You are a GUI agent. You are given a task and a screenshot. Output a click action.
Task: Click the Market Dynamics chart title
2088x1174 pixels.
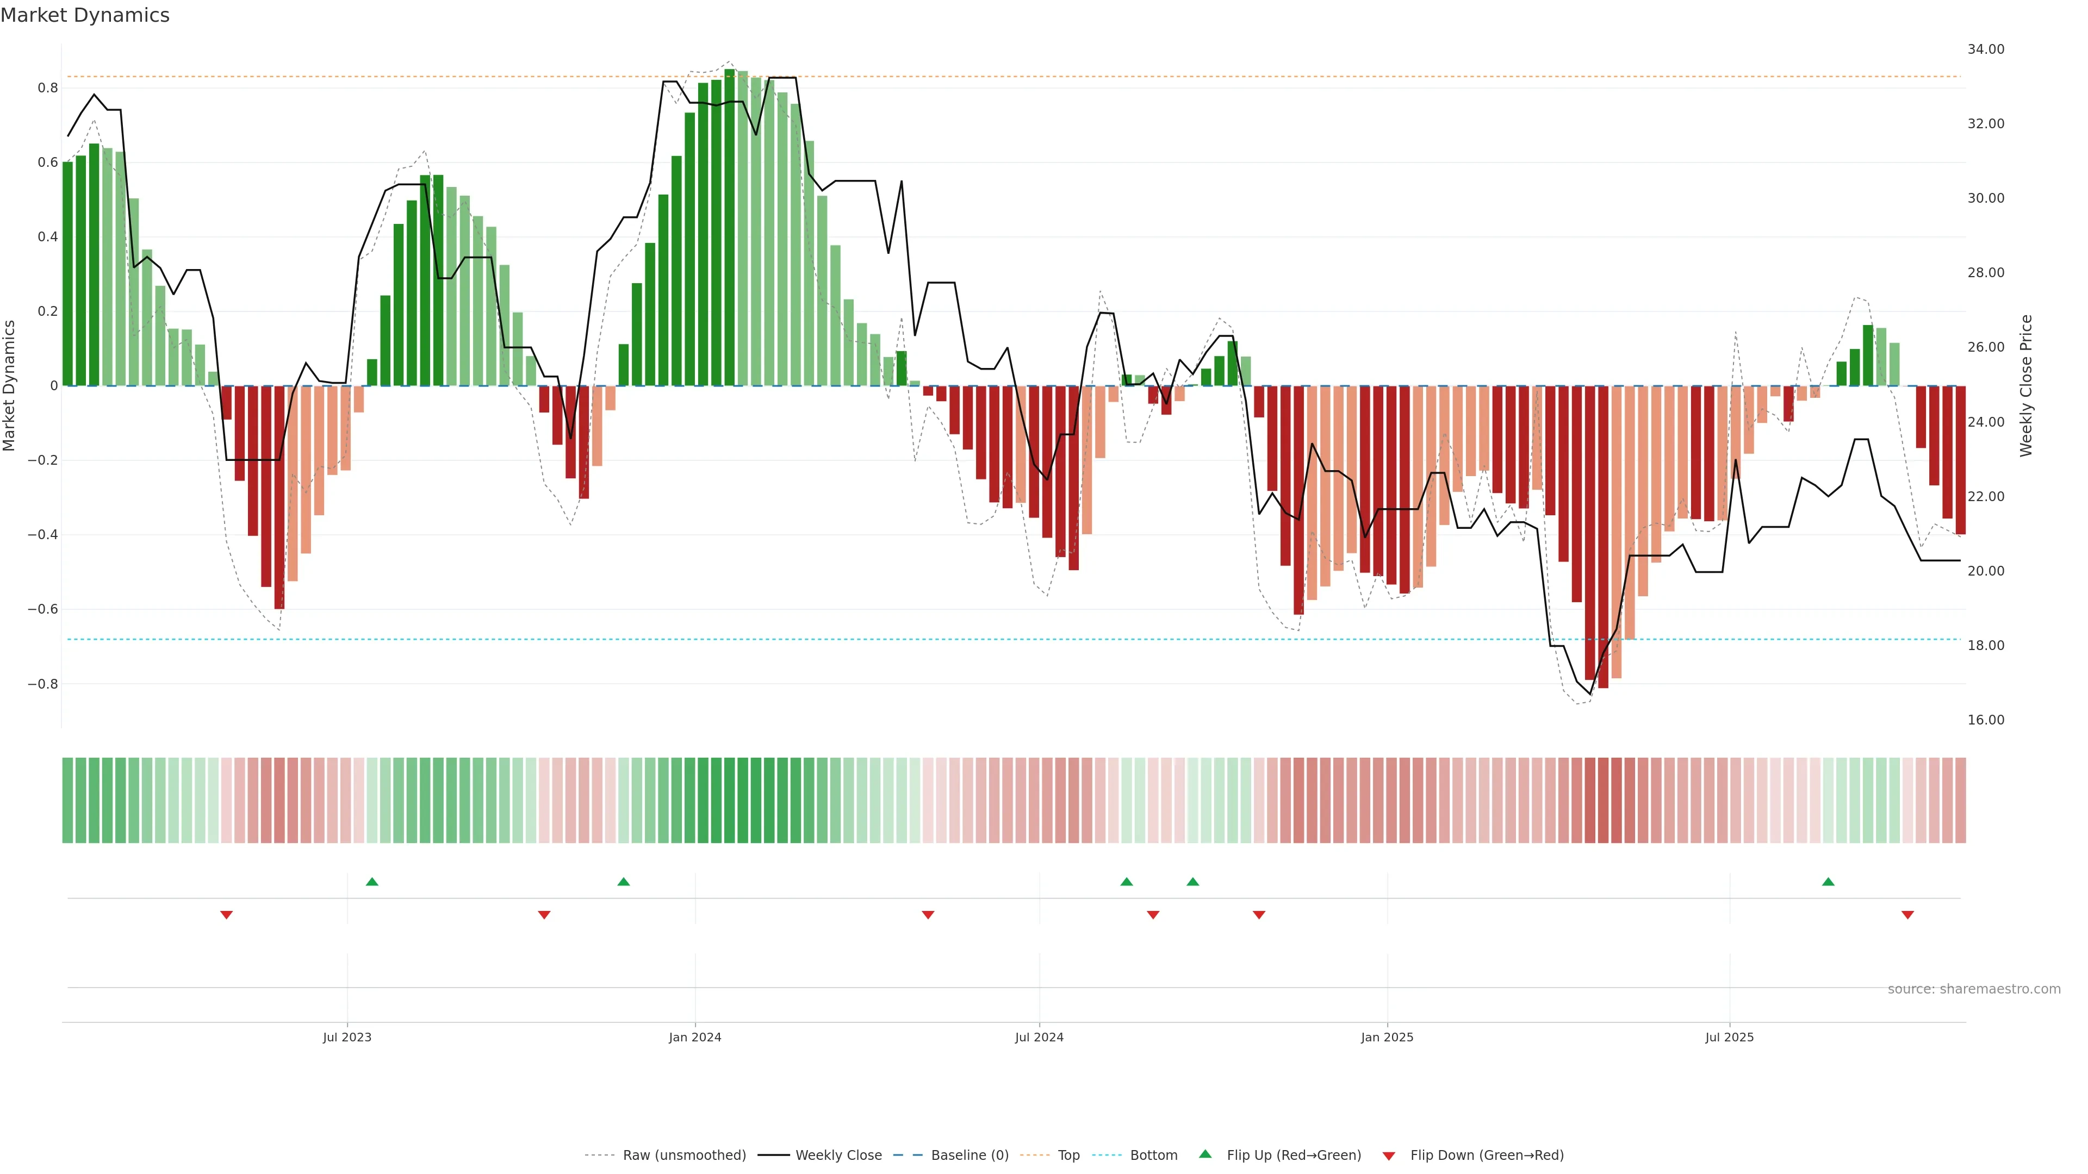pos(85,15)
